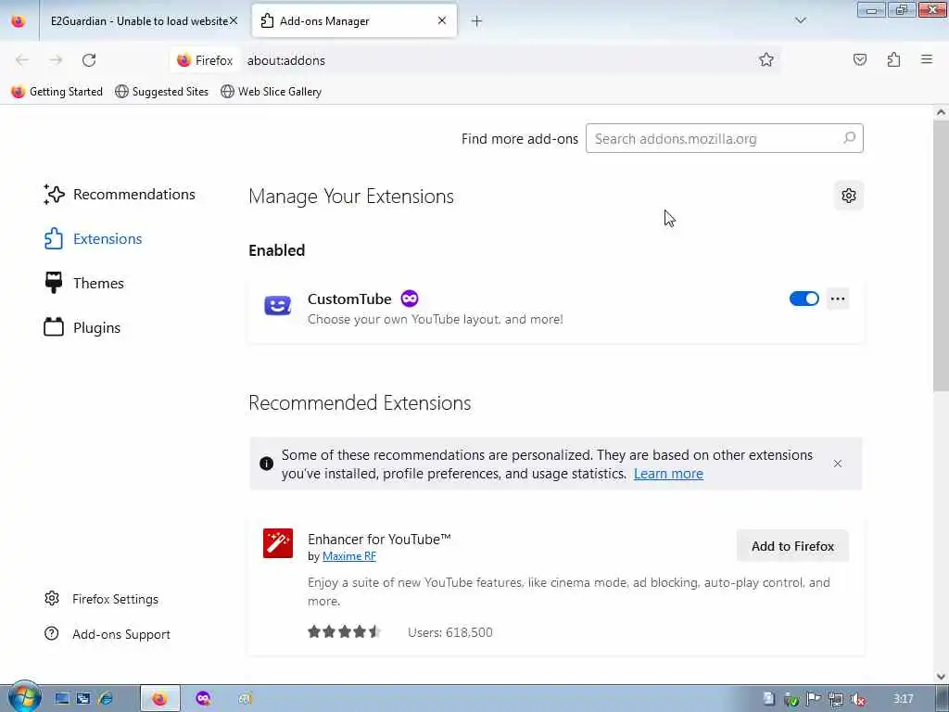The width and height of the screenshot is (949, 712).
Task: Click Maxime RF author link
Action: pos(349,556)
